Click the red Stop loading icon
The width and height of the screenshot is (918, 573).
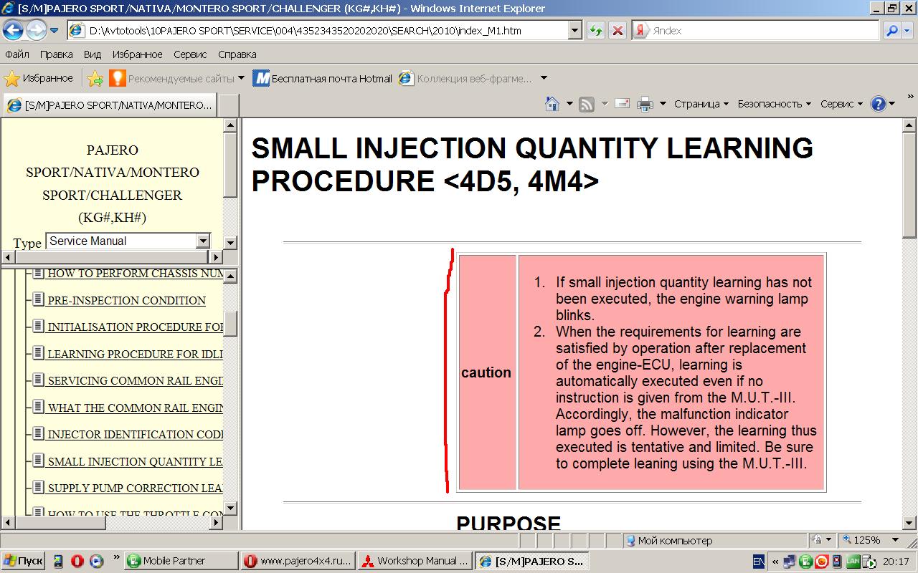pyautogui.click(x=617, y=31)
